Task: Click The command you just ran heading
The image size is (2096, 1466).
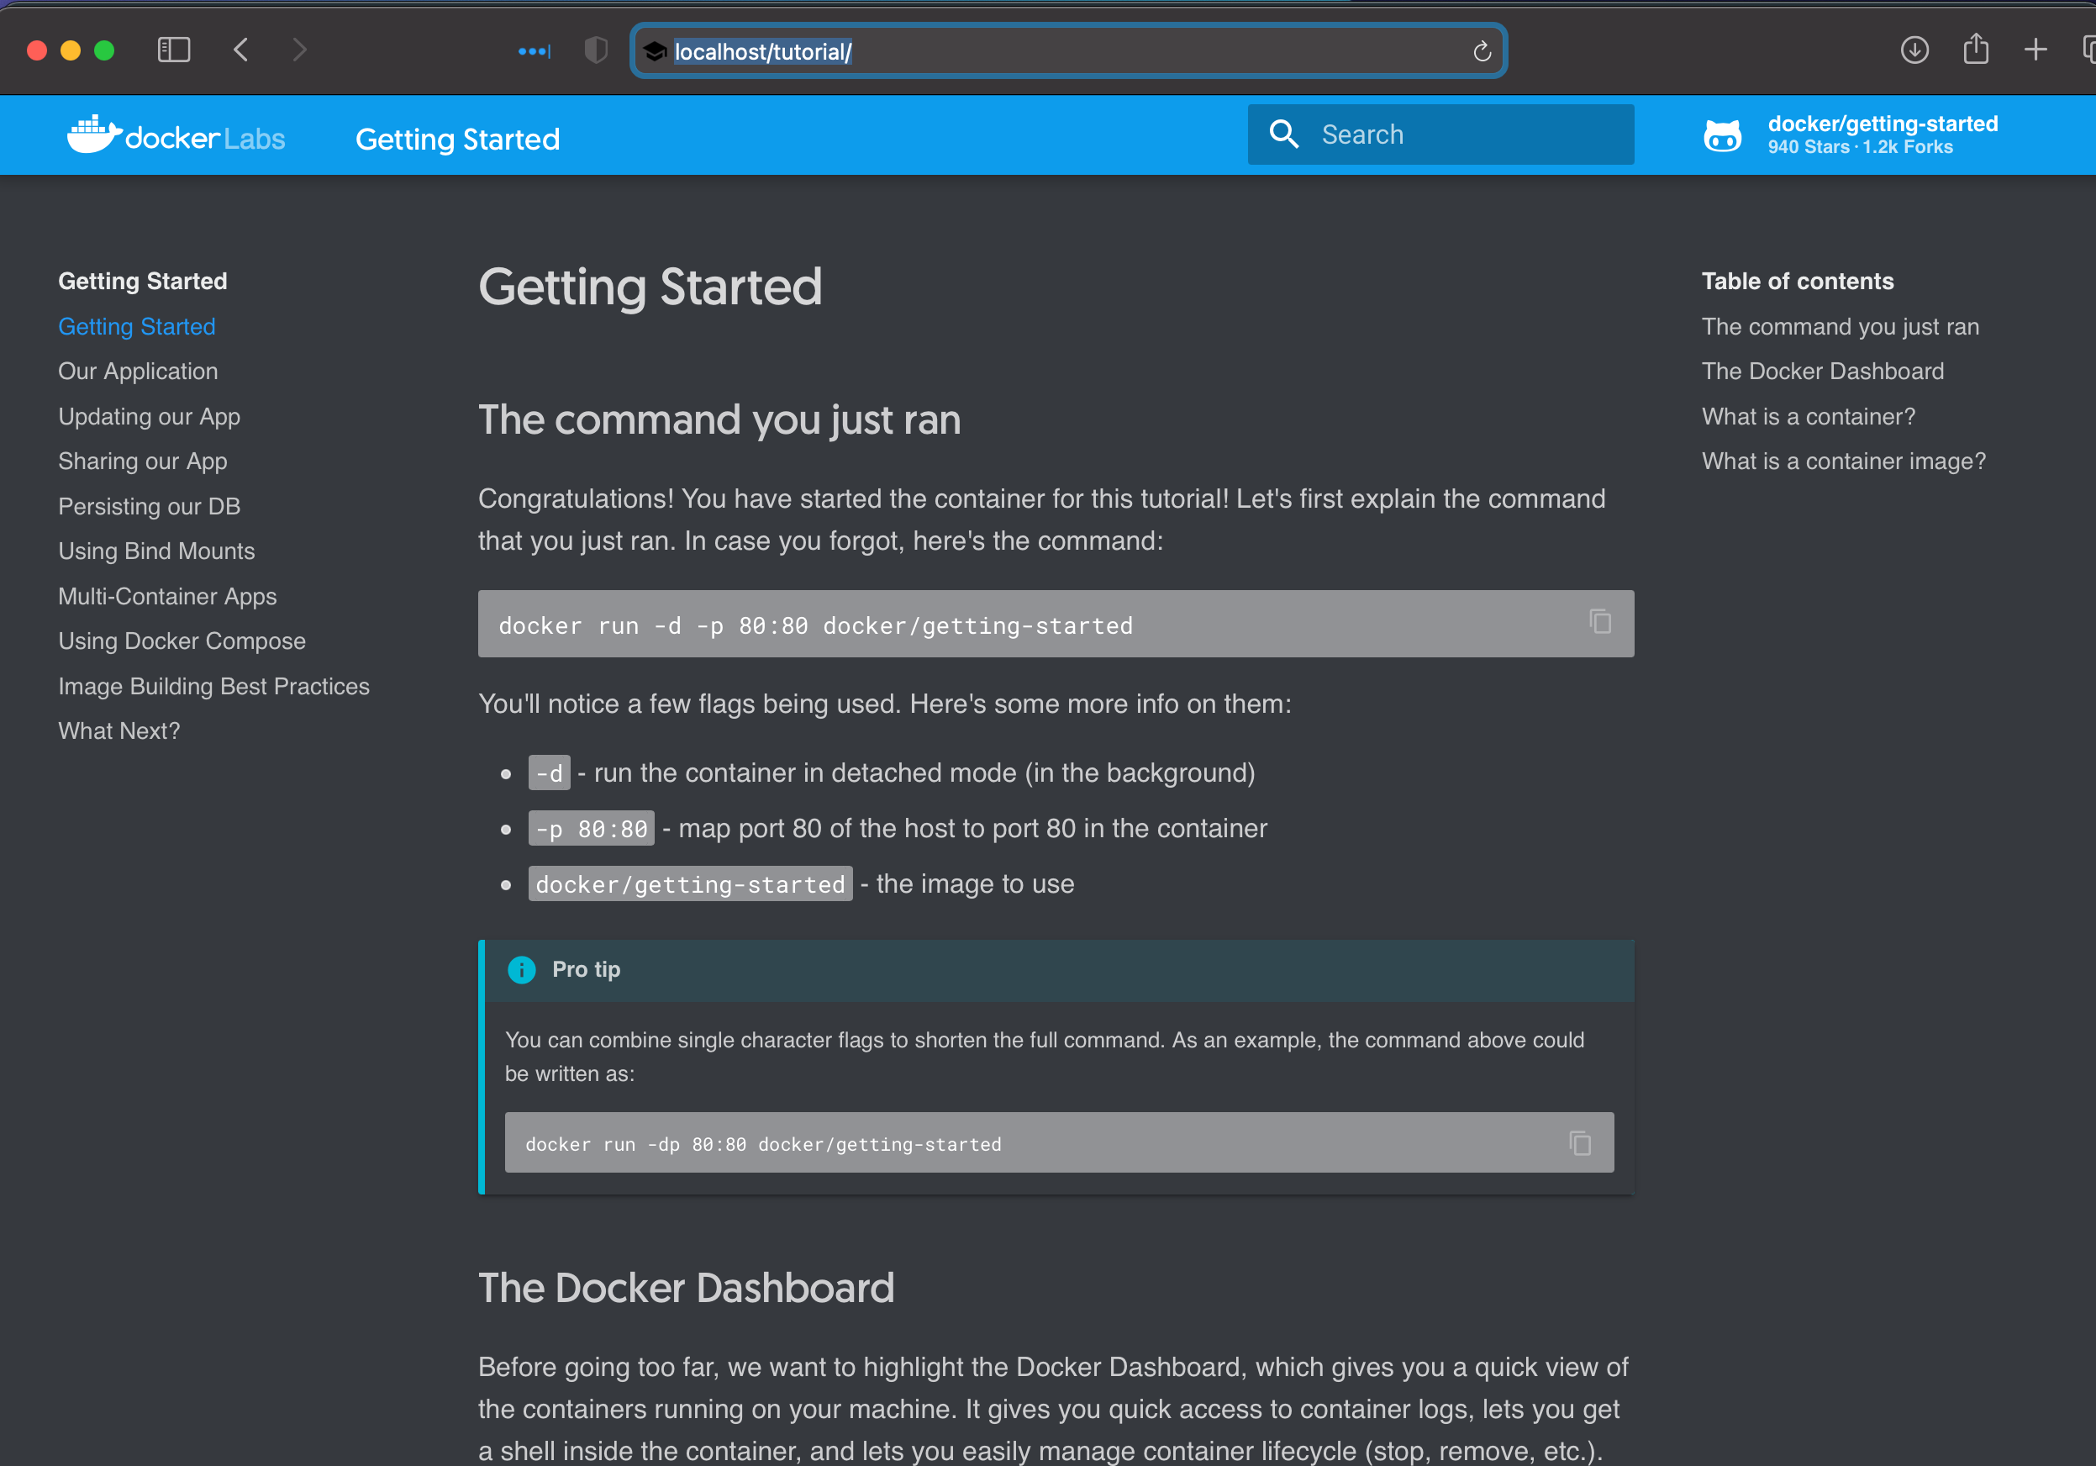Action: click(719, 420)
